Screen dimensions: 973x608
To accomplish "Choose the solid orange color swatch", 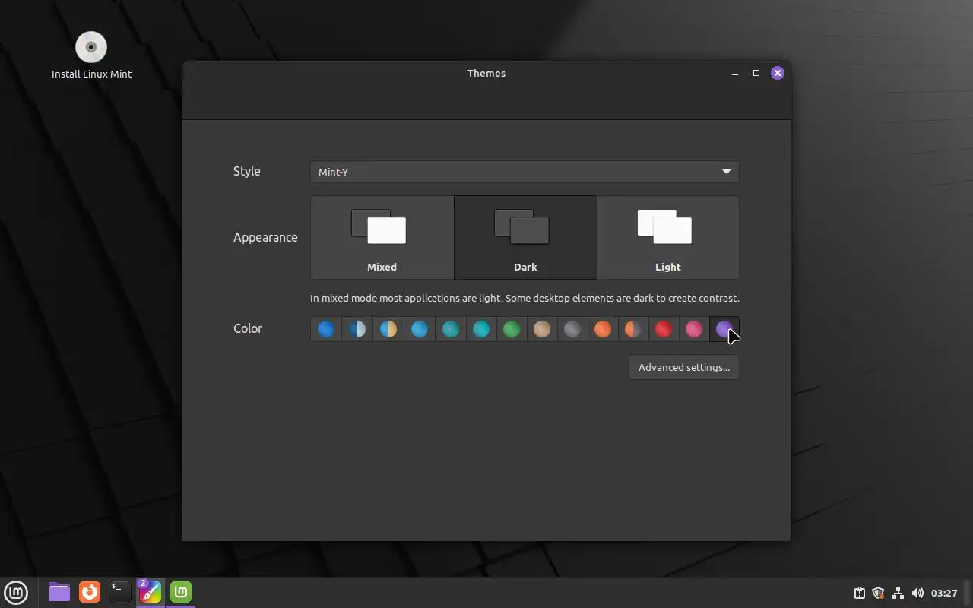I will tap(603, 329).
